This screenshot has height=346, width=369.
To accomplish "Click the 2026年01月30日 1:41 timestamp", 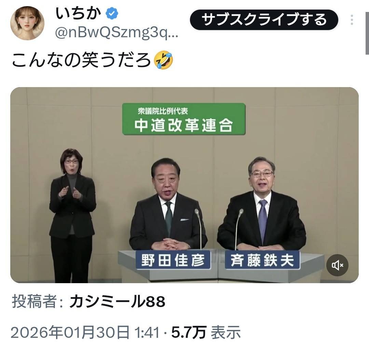I will 85,332.
